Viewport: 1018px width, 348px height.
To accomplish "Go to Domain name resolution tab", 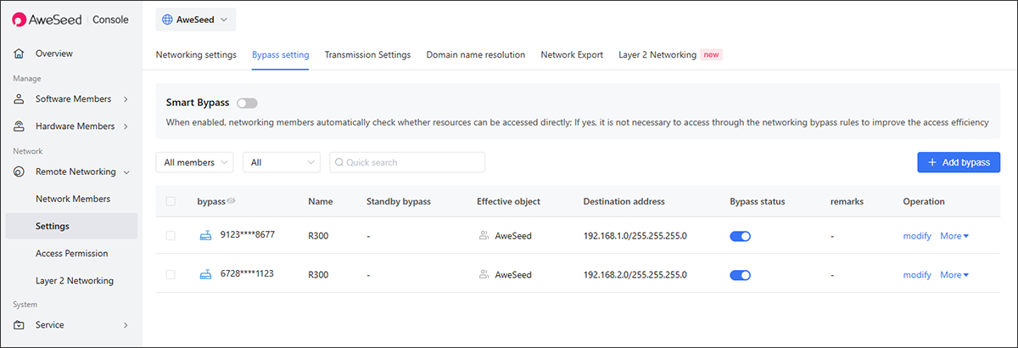I will click(x=476, y=54).
